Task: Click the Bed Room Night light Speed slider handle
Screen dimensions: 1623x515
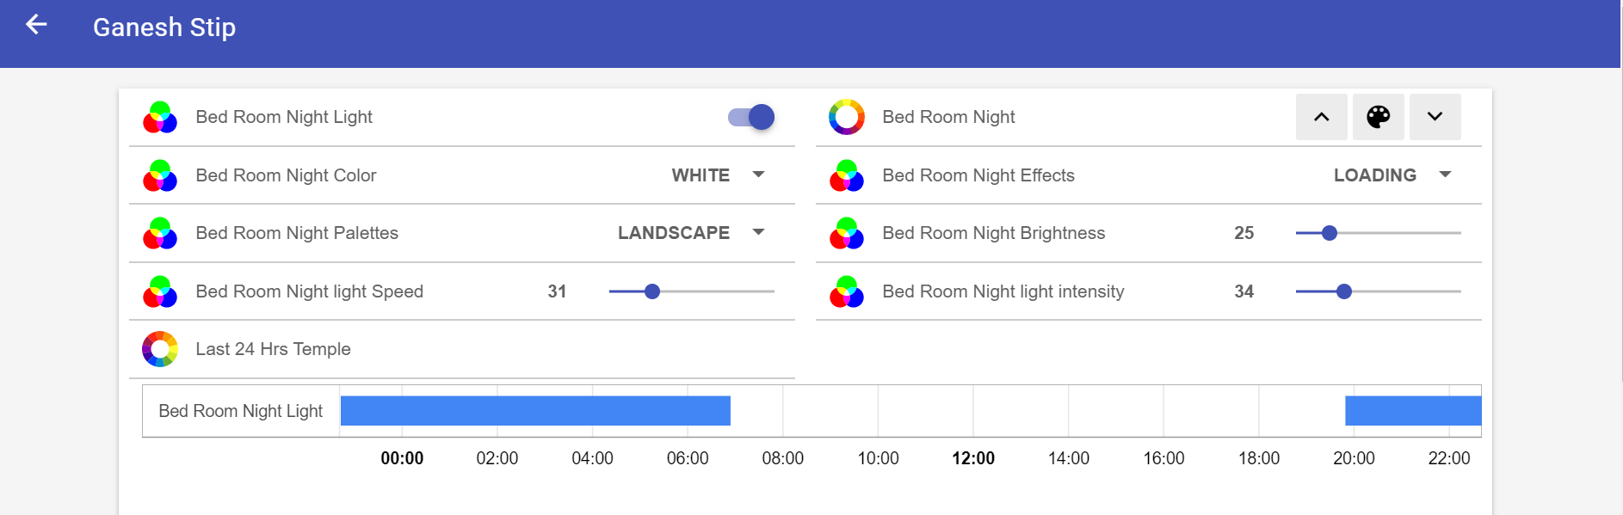Action: (x=652, y=291)
